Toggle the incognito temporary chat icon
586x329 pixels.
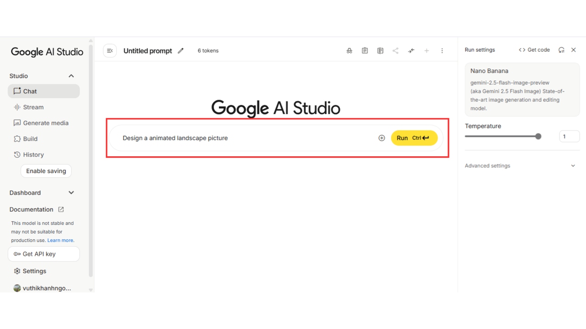click(x=349, y=51)
